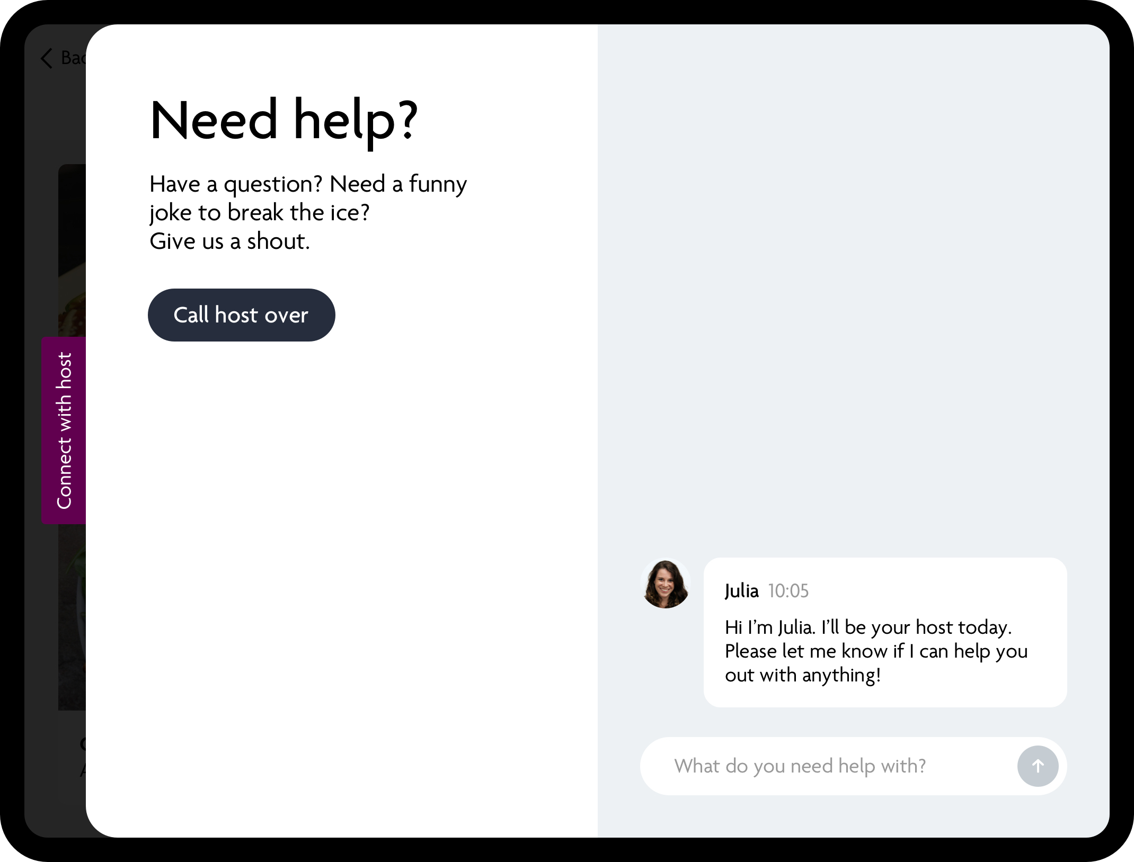
Task: Click the 'Need help?' heading
Action: click(284, 120)
